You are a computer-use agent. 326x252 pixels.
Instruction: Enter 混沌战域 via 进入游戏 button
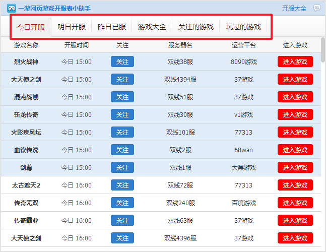click(295, 97)
